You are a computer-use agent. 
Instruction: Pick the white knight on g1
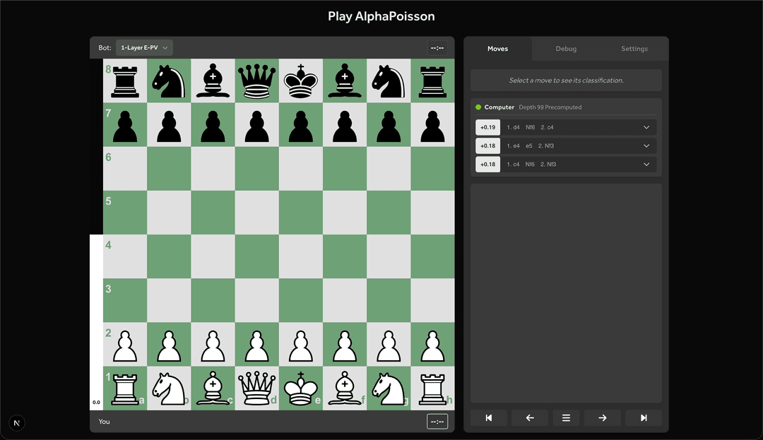[389, 388]
